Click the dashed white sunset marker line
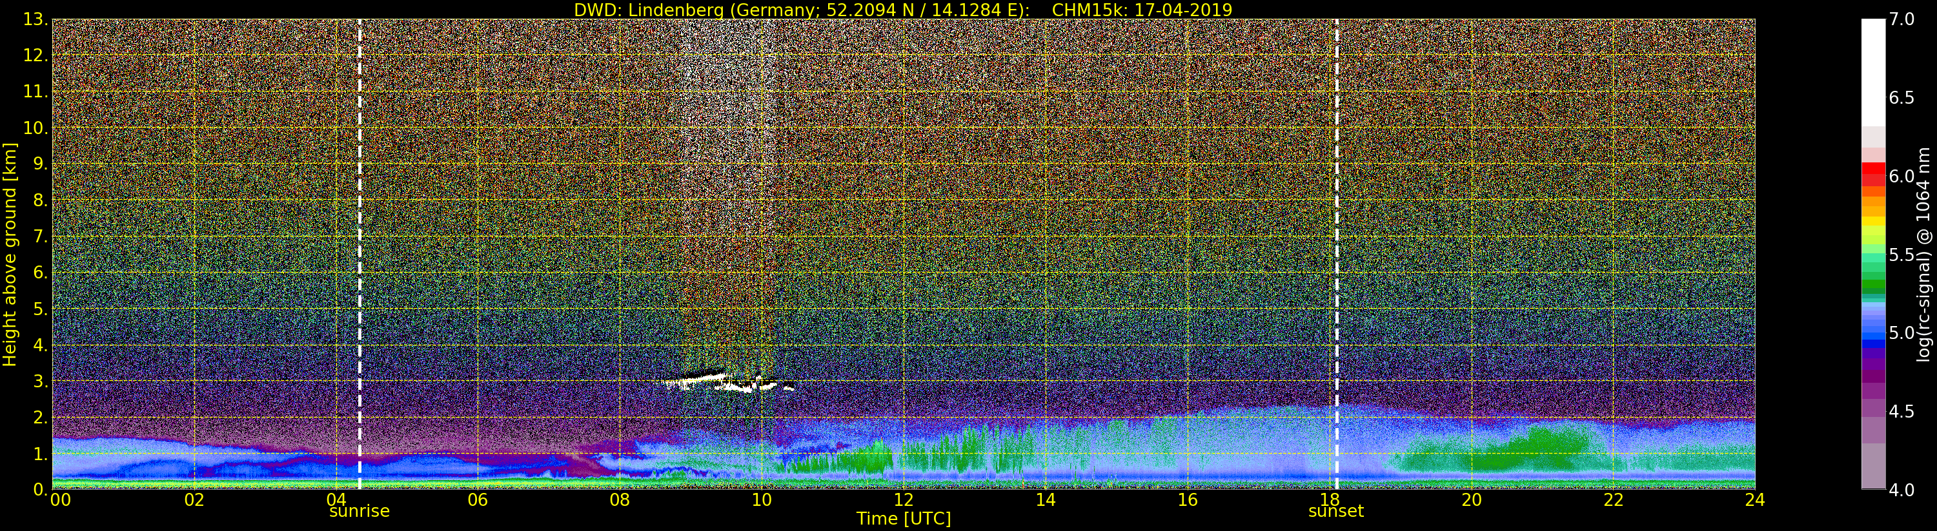This screenshot has height=531, width=1937. tap(1336, 254)
